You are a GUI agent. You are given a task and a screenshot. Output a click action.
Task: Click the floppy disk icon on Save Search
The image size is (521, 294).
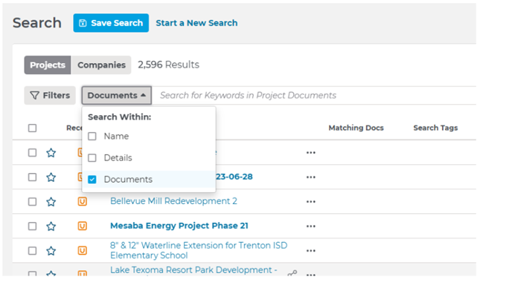click(83, 23)
